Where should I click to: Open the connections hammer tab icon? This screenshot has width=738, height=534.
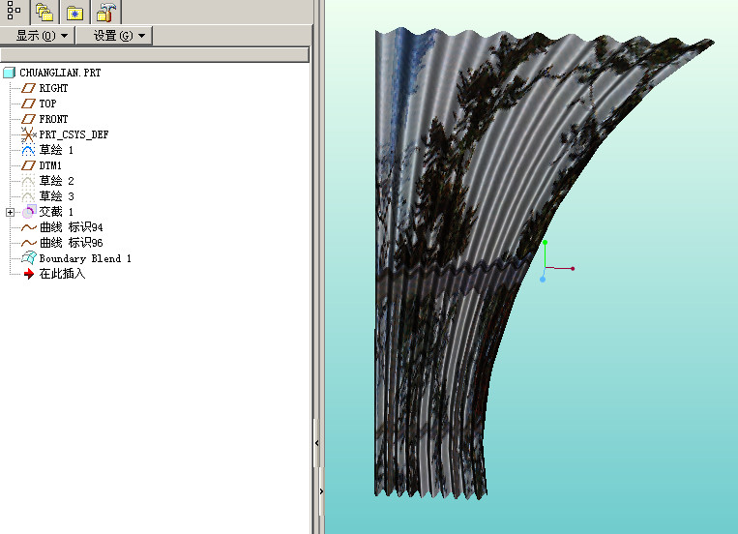(x=105, y=13)
